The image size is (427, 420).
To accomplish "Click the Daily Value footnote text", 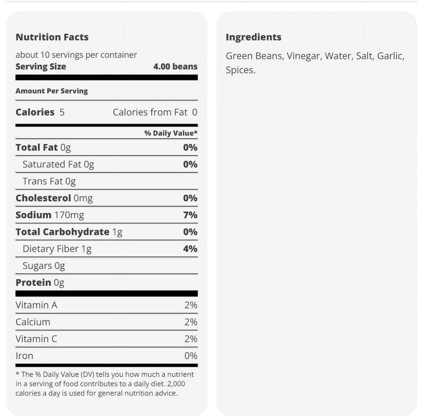I will click(105, 384).
